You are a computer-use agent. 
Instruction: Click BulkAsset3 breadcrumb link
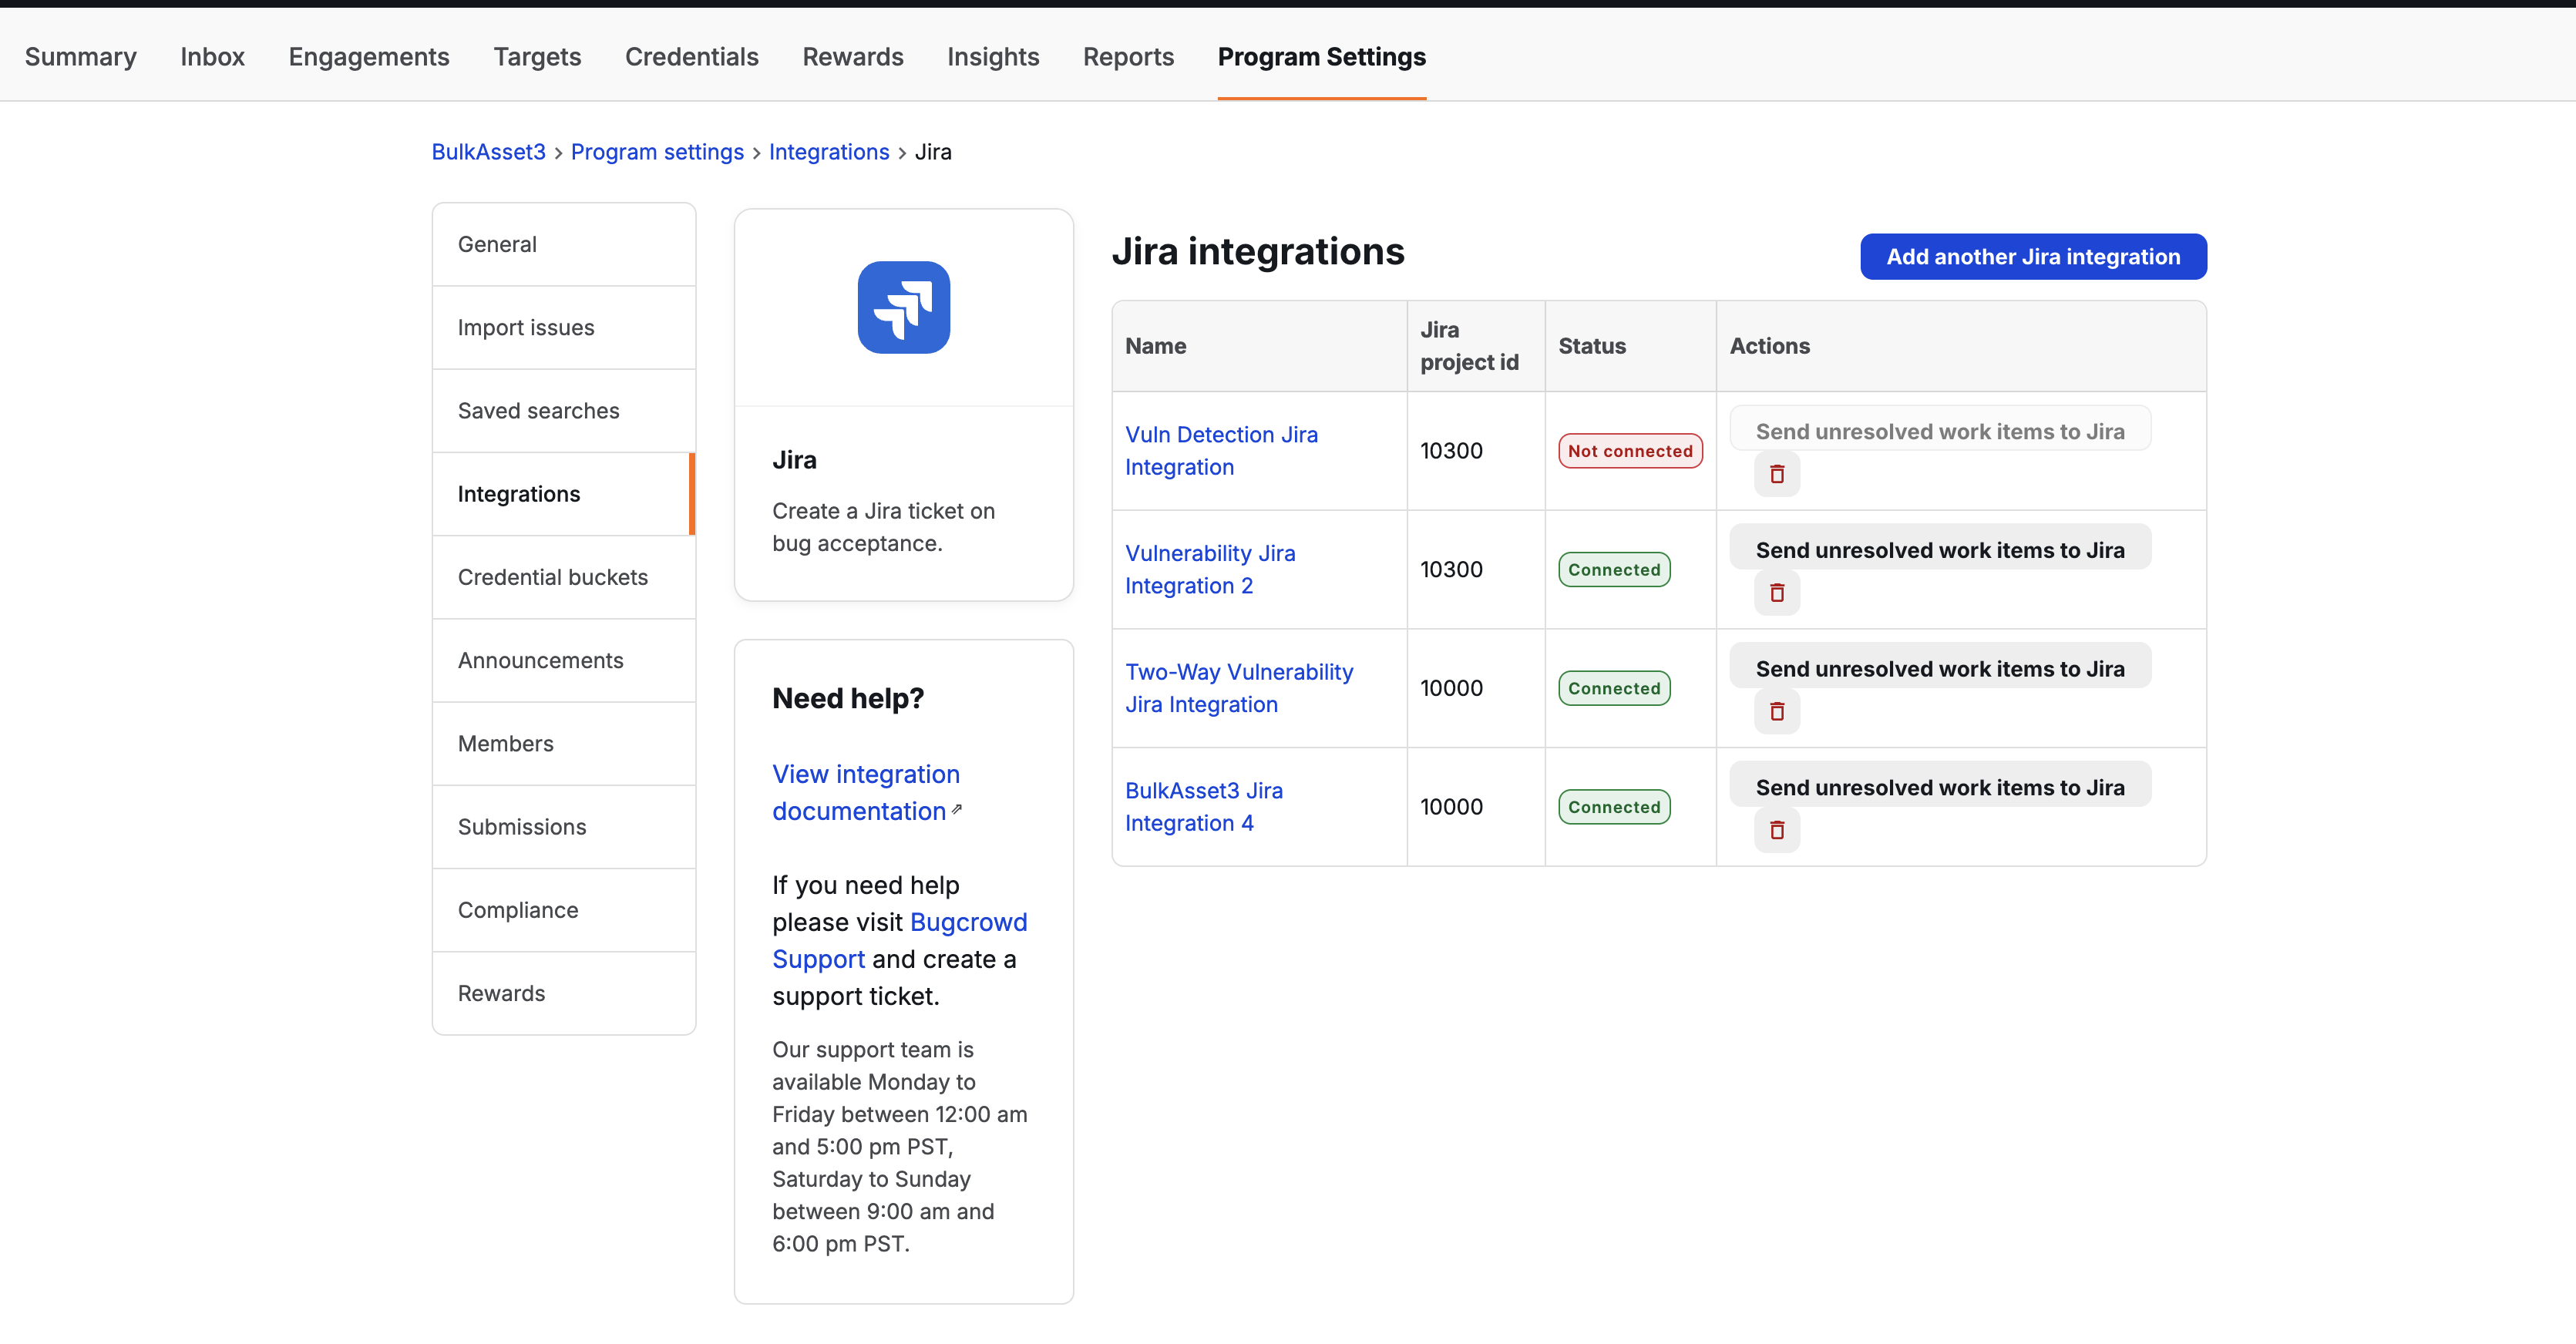pos(488,152)
